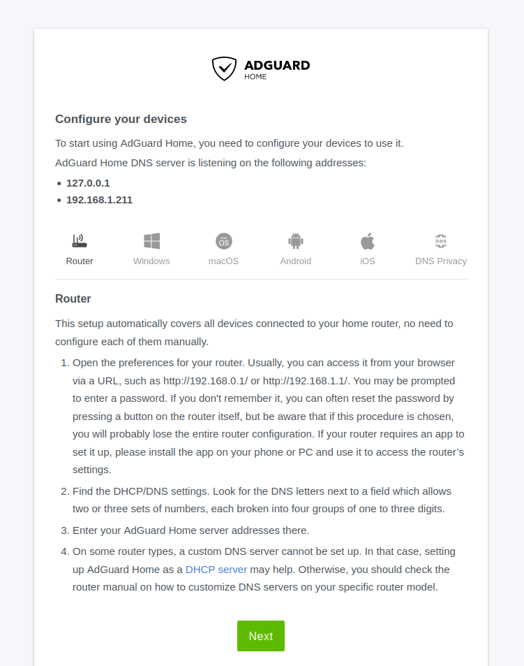524x666 pixels.
Task: Click the AdGuard shield logo icon
Action: click(224, 68)
